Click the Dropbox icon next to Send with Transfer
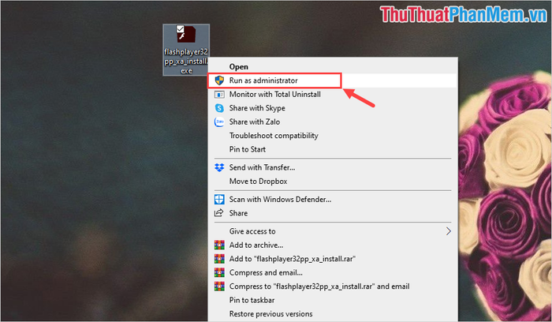The image size is (552, 322). tap(219, 167)
